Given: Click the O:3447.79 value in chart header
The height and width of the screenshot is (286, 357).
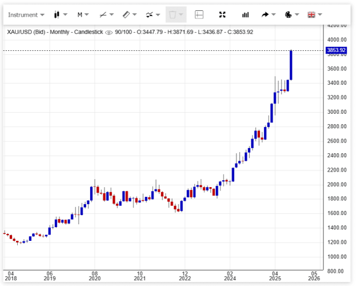Looking at the screenshot, I should click(x=150, y=32).
